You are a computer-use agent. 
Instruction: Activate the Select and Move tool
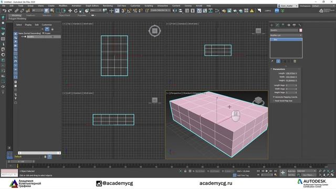click(70, 10)
